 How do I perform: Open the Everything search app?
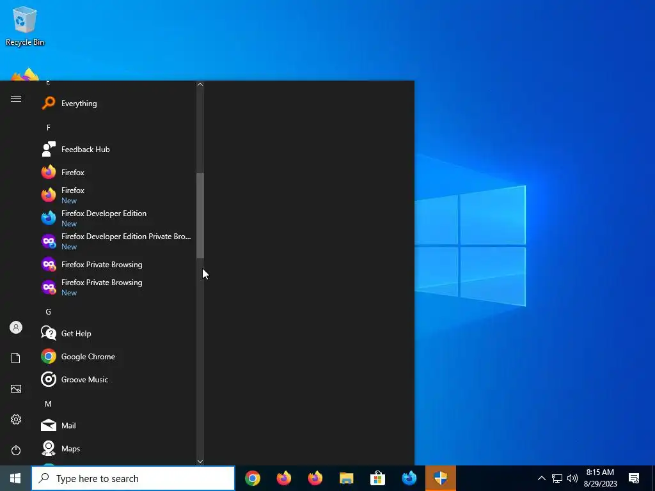pyautogui.click(x=117, y=103)
